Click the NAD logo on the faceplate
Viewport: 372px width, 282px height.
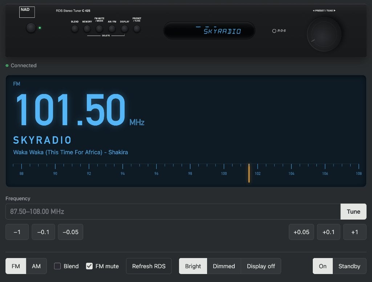[x=27, y=12]
